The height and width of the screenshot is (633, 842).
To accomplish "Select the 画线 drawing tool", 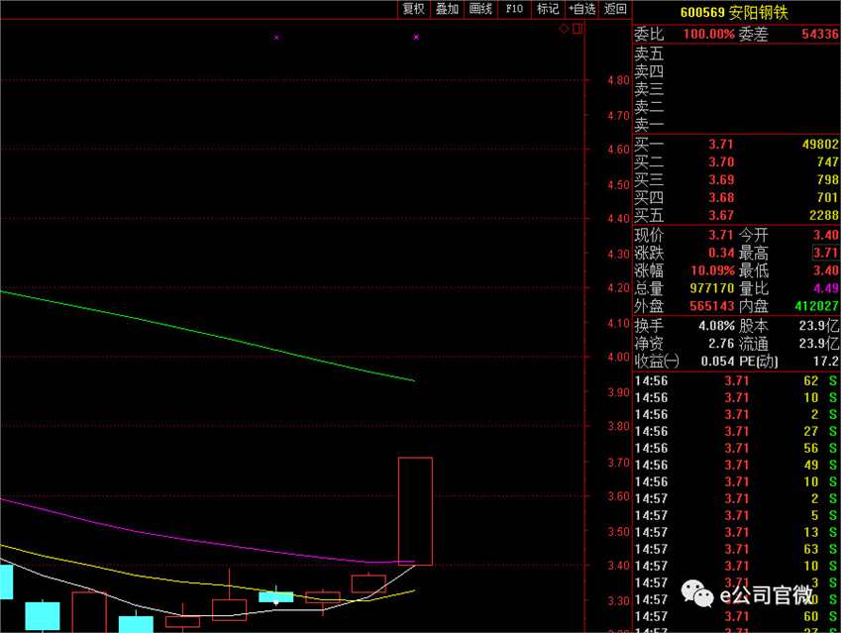I will click(480, 9).
